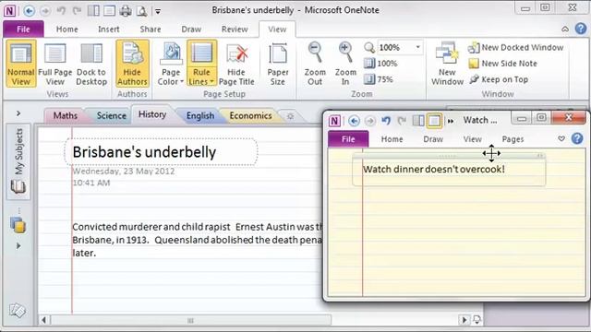Set zoom to 75% button
This screenshot has width=591, height=332.
379,79
